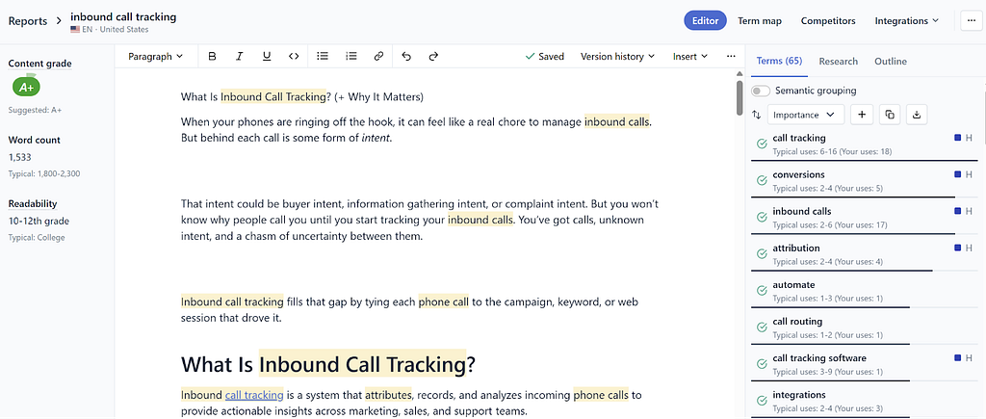Enable Semantic grouping switch
The height and width of the screenshot is (419, 986).
tap(761, 91)
